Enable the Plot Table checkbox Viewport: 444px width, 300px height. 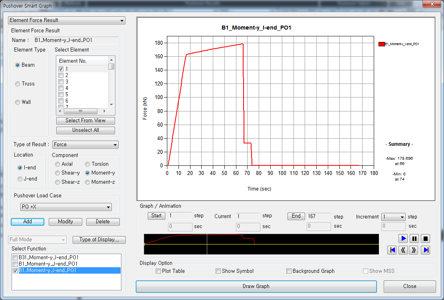pos(158,271)
